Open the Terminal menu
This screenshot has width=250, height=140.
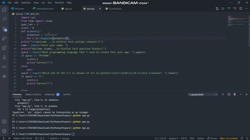click(59, 3)
